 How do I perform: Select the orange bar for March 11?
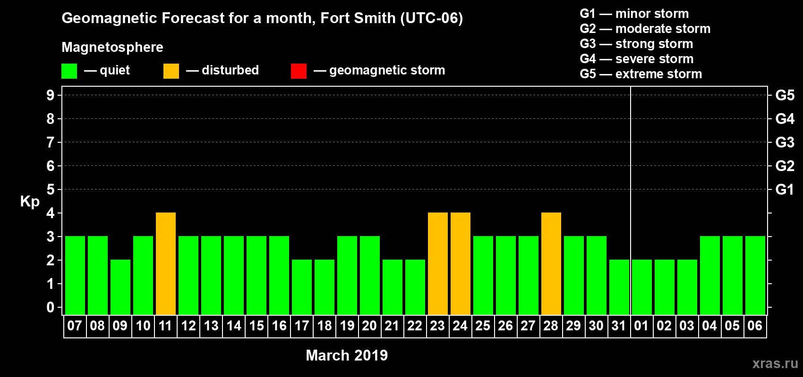pos(166,263)
